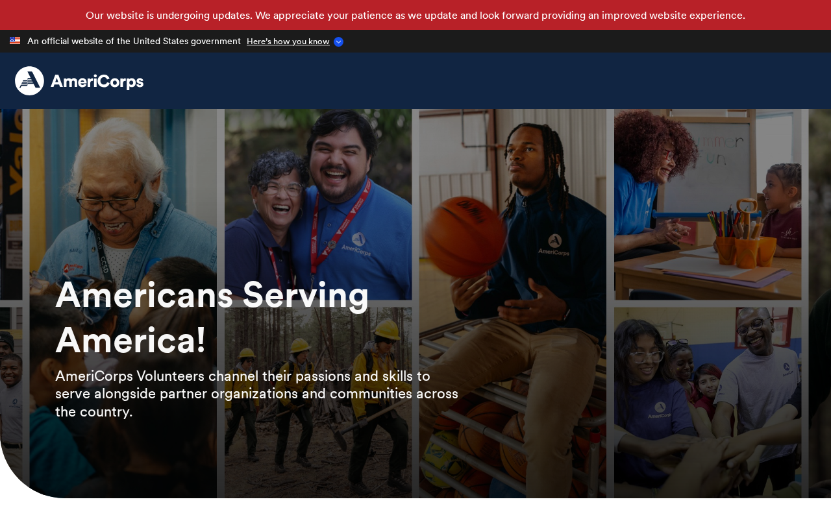Select the photo of group stacking hands together

tap(708, 403)
